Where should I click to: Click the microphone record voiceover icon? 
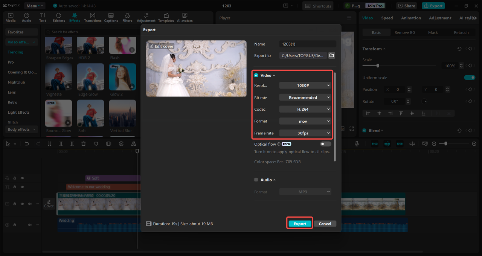[357, 144]
